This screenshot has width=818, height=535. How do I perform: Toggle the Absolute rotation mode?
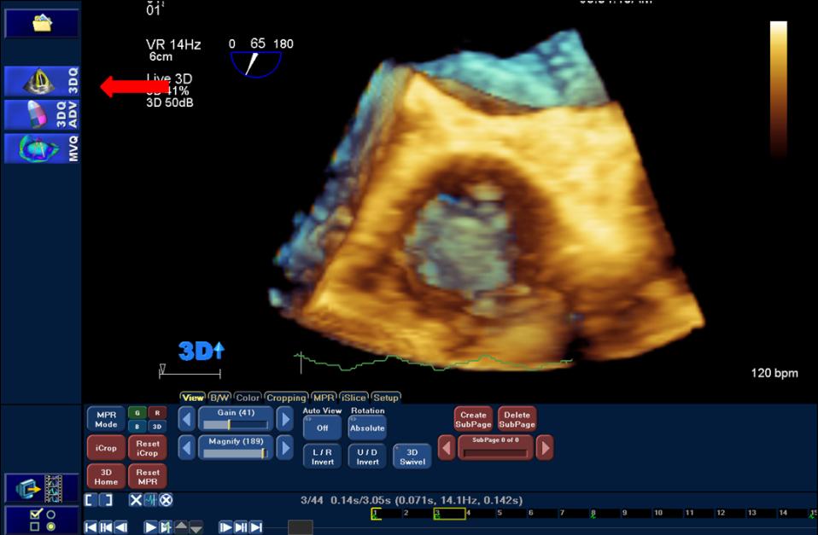(x=367, y=427)
